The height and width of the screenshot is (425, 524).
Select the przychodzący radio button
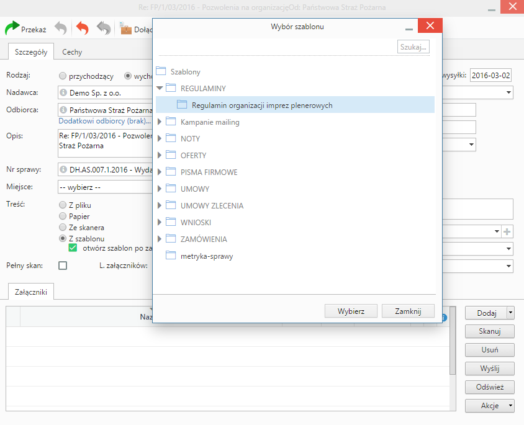(63, 76)
